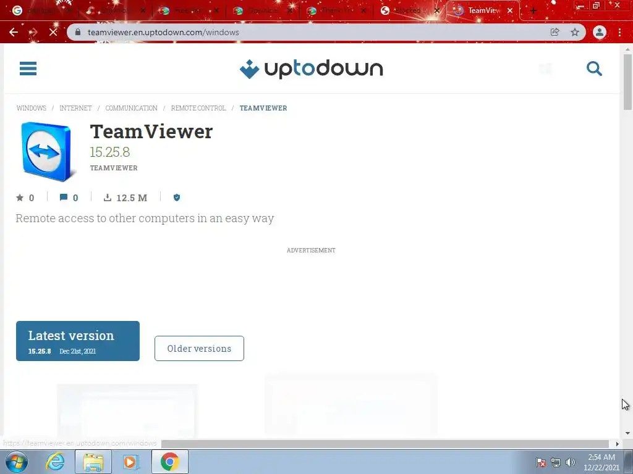Share this page via address bar icon
633x474 pixels.
pos(555,32)
